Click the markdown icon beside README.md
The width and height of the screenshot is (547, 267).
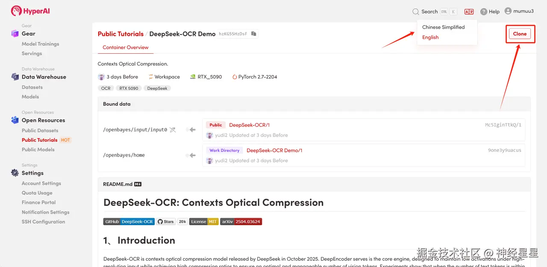(138, 184)
